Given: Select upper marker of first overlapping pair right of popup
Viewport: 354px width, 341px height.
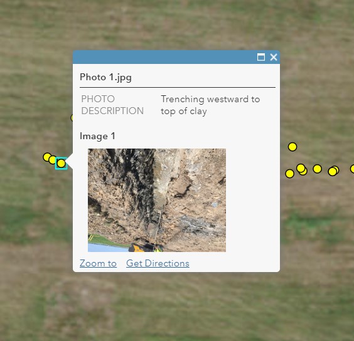Looking at the screenshot, I should pyautogui.click(x=301, y=168).
